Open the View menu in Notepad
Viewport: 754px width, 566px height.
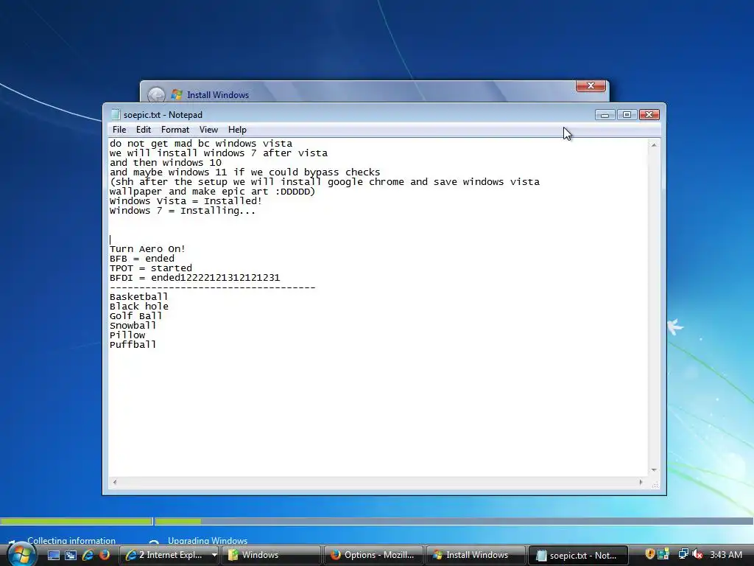pyautogui.click(x=208, y=130)
